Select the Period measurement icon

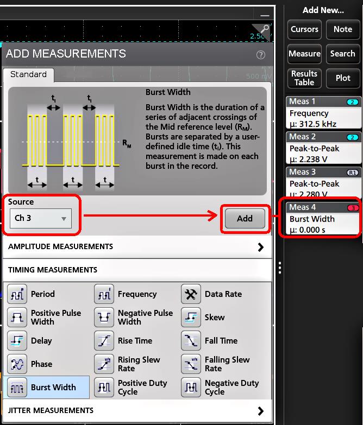(x=17, y=294)
